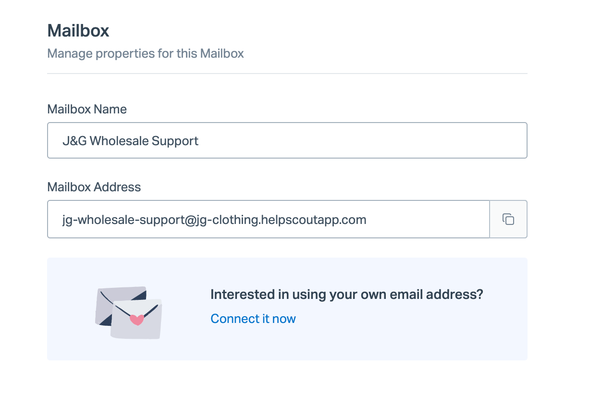
Task: Click 'Interested in using your own email address?' text
Action: (346, 295)
